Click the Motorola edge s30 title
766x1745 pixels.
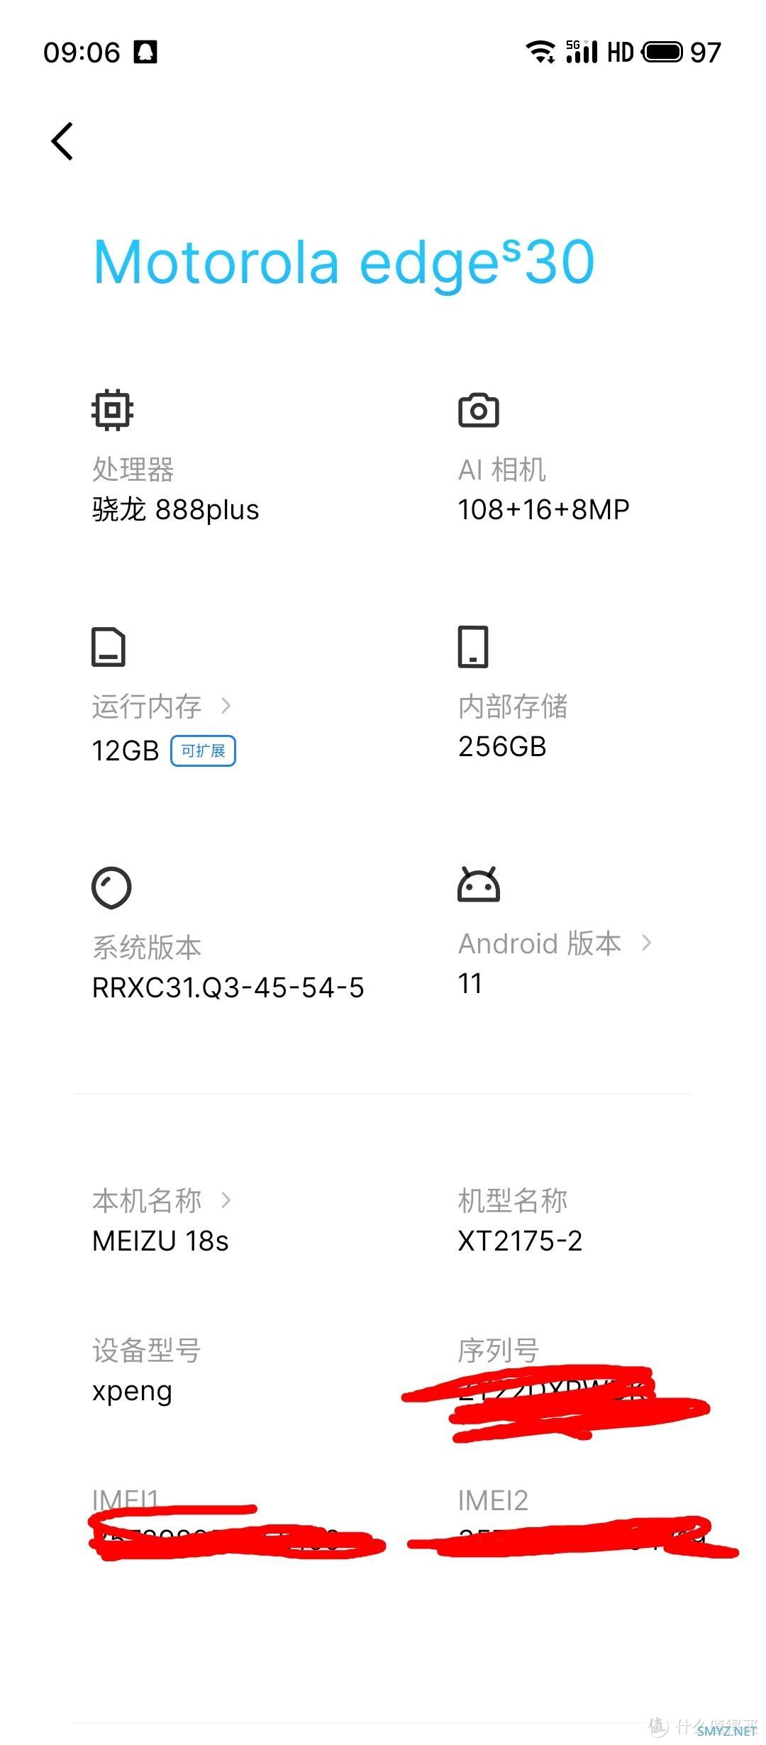pyautogui.click(x=343, y=264)
